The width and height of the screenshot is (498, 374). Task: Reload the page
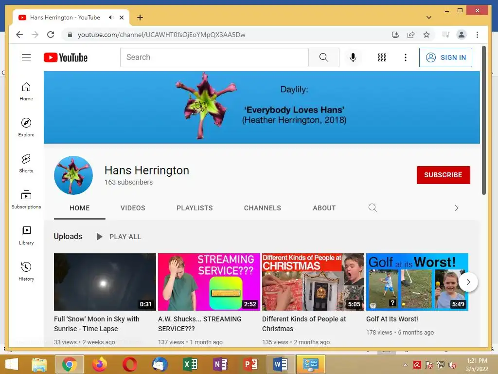51,35
